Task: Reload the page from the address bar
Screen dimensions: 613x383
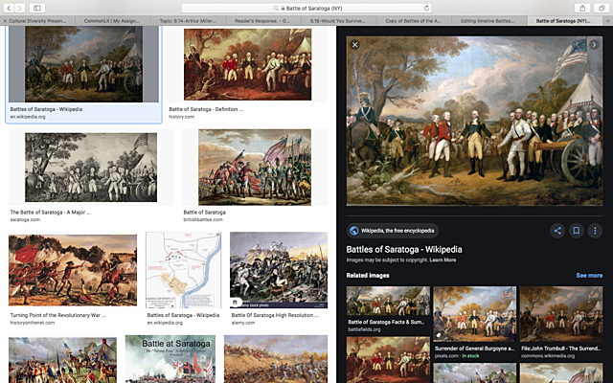Action: [426, 8]
